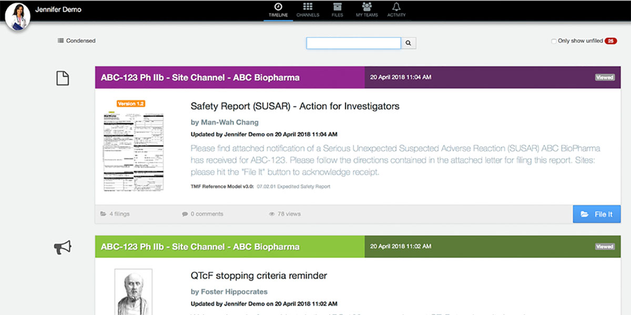Switch to the Channels tab
Screen dimensions: 631x315
tap(308, 10)
